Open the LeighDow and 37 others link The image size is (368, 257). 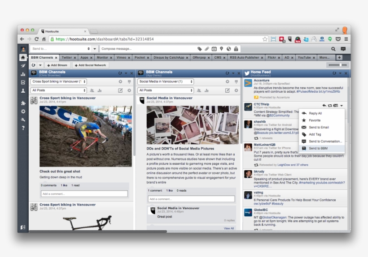click(x=293, y=165)
